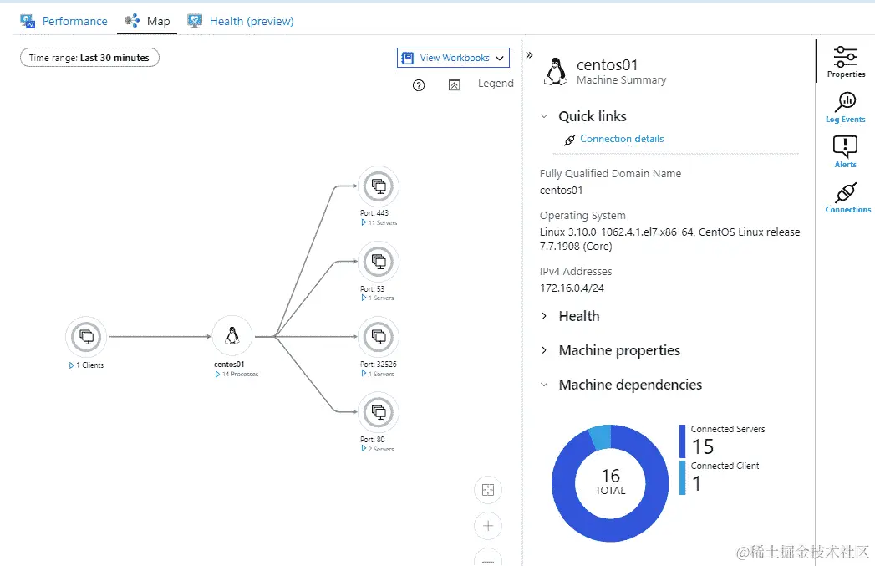Screen dimensions: 875x566
Task: Click the Operating System Linux version text
Action: pos(669,239)
